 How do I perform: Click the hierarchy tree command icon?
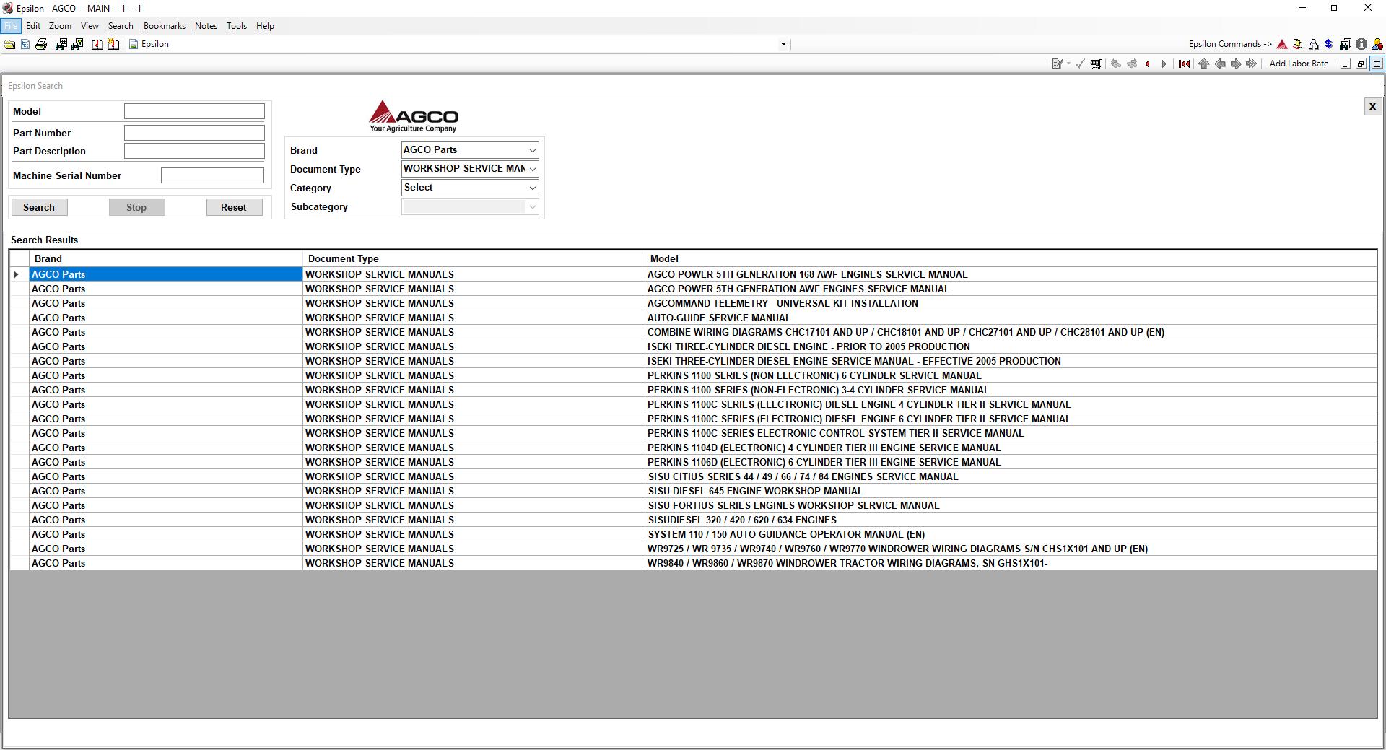coord(1313,44)
